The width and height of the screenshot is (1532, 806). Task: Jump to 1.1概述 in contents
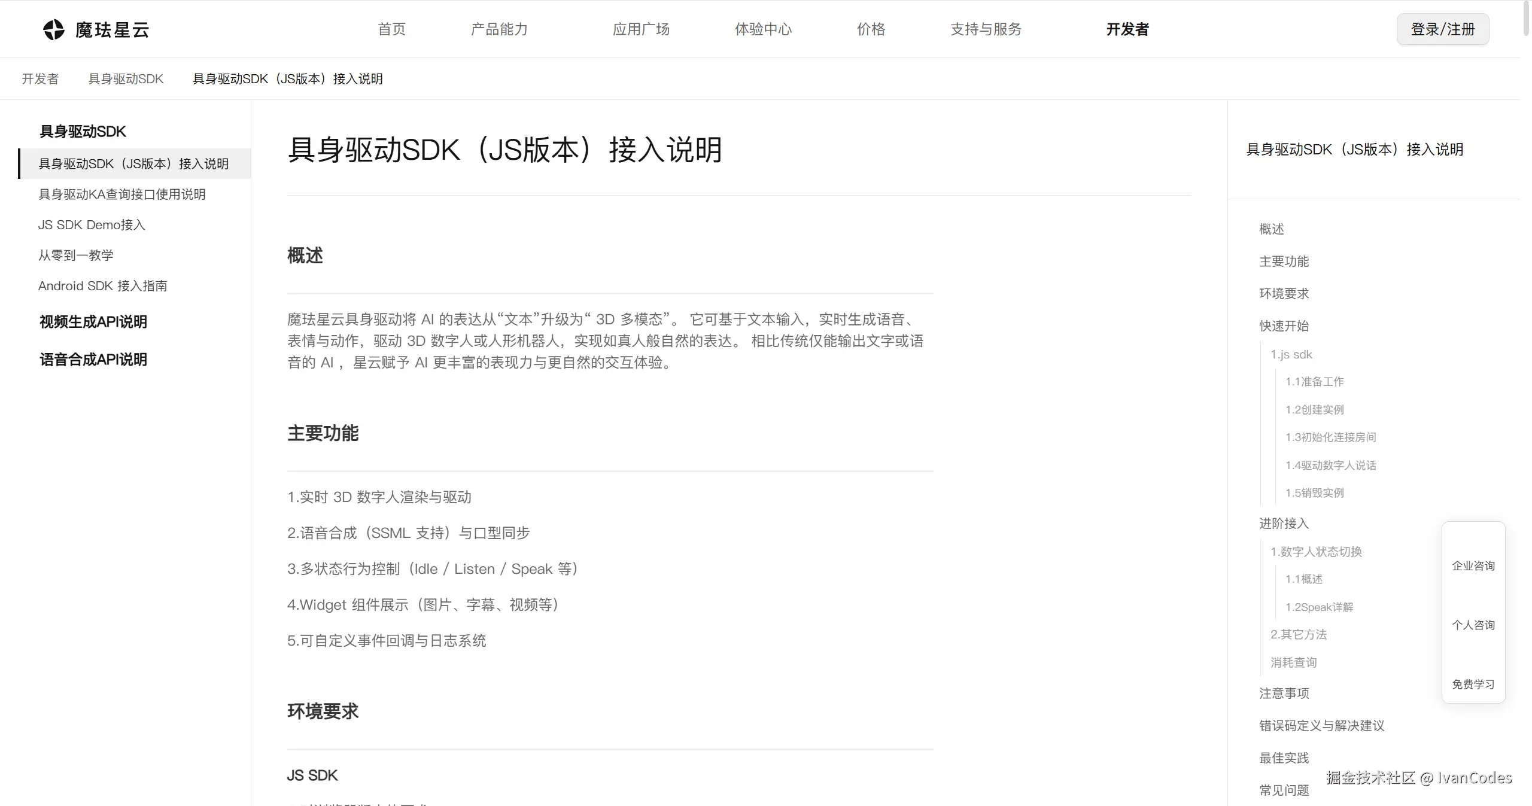coord(1304,579)
